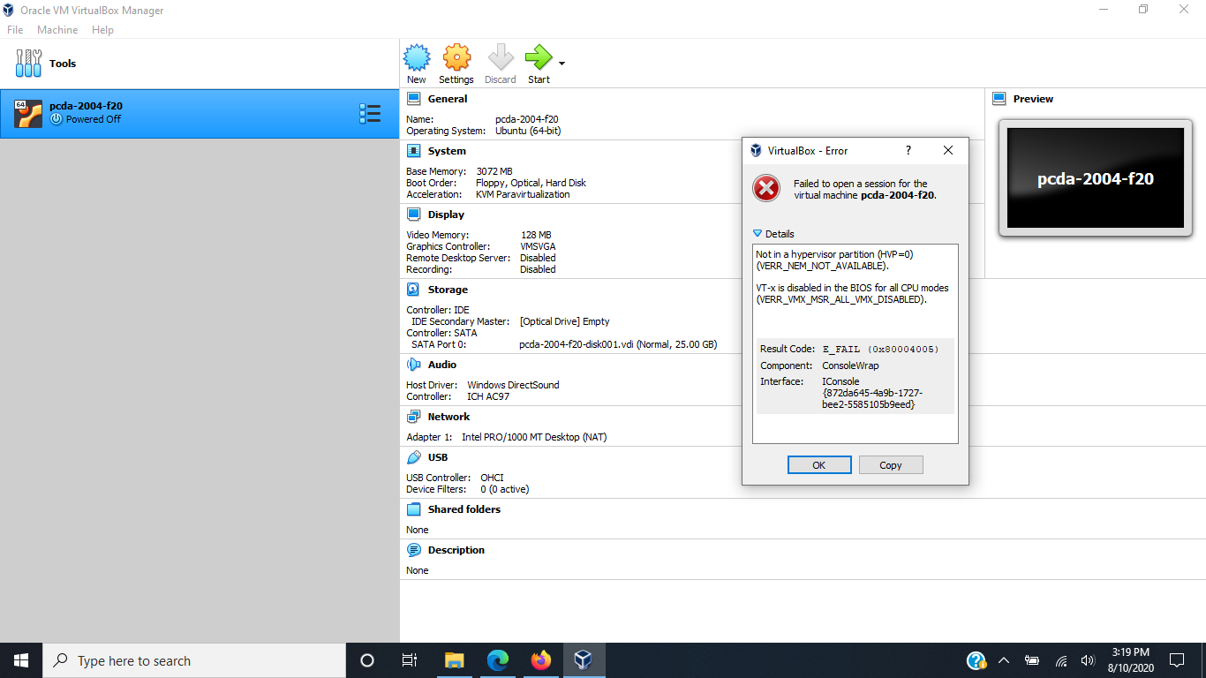
Task: Open the USB section heading link
Action: pyautogui.click(x=438, y=457)
